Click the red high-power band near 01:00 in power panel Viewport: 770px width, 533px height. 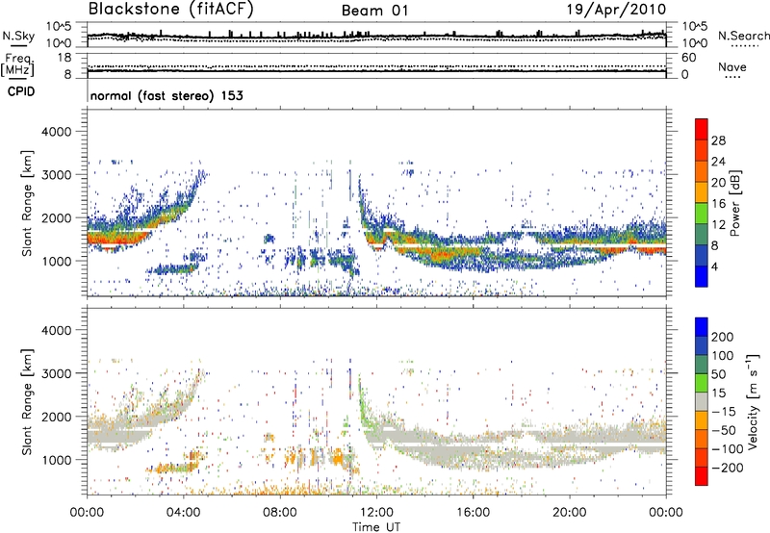[115, 239]
